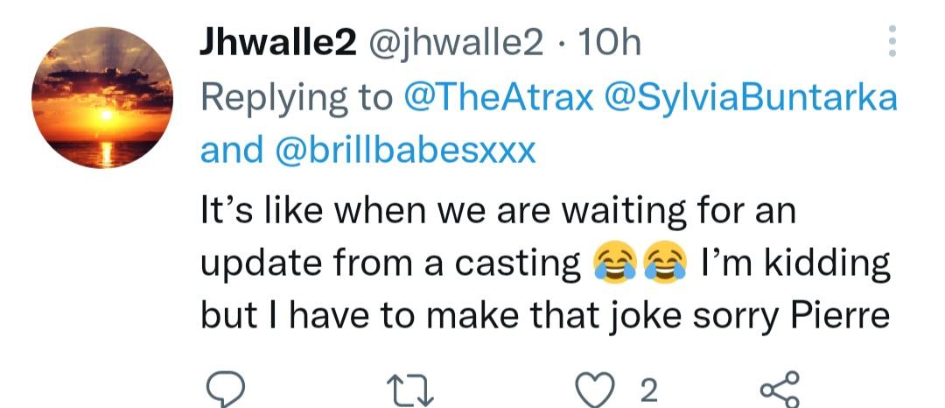This screenshot has height=408, width=945.
Task: Go to the @SylviaBuntarka profile mention
Action: [747, 97]
